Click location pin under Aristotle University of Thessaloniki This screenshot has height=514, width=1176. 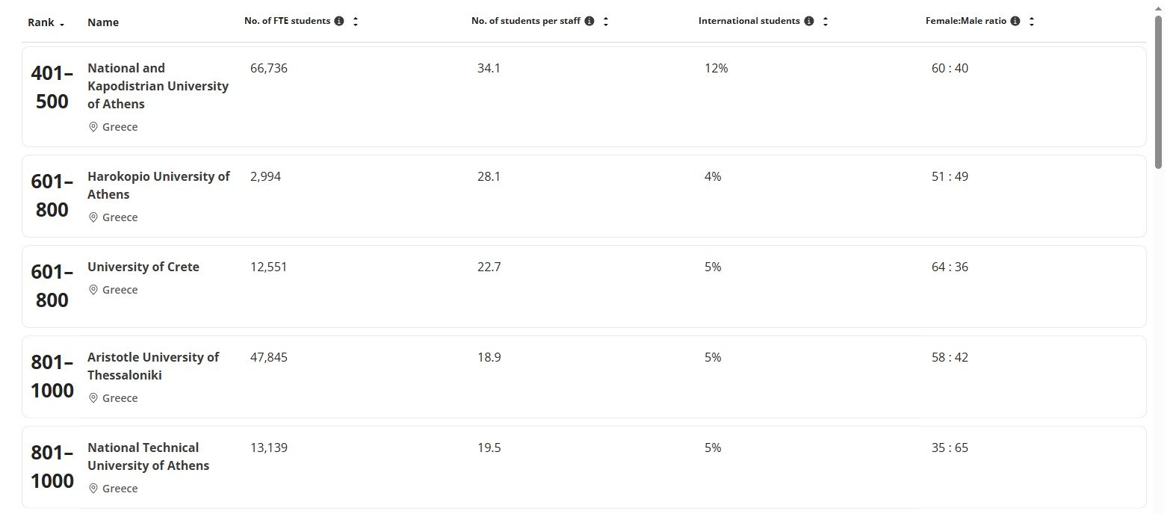tap(93, 398)
